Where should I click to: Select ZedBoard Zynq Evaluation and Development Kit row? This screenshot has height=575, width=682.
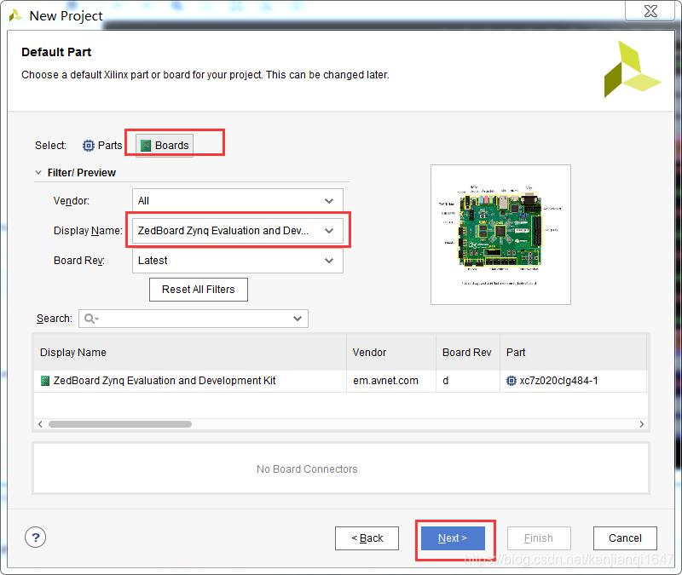(x=340, y=381)
